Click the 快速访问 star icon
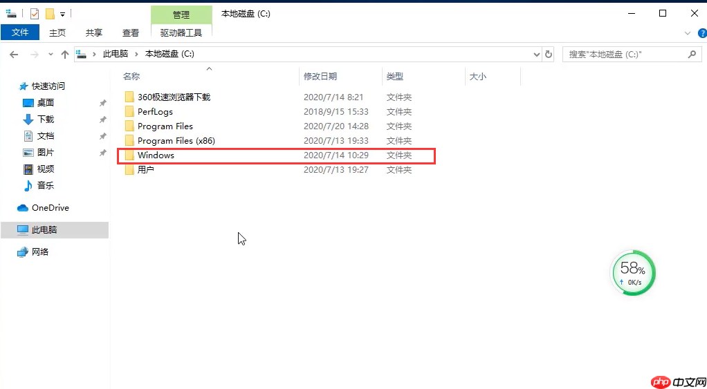 click(24, 86)
